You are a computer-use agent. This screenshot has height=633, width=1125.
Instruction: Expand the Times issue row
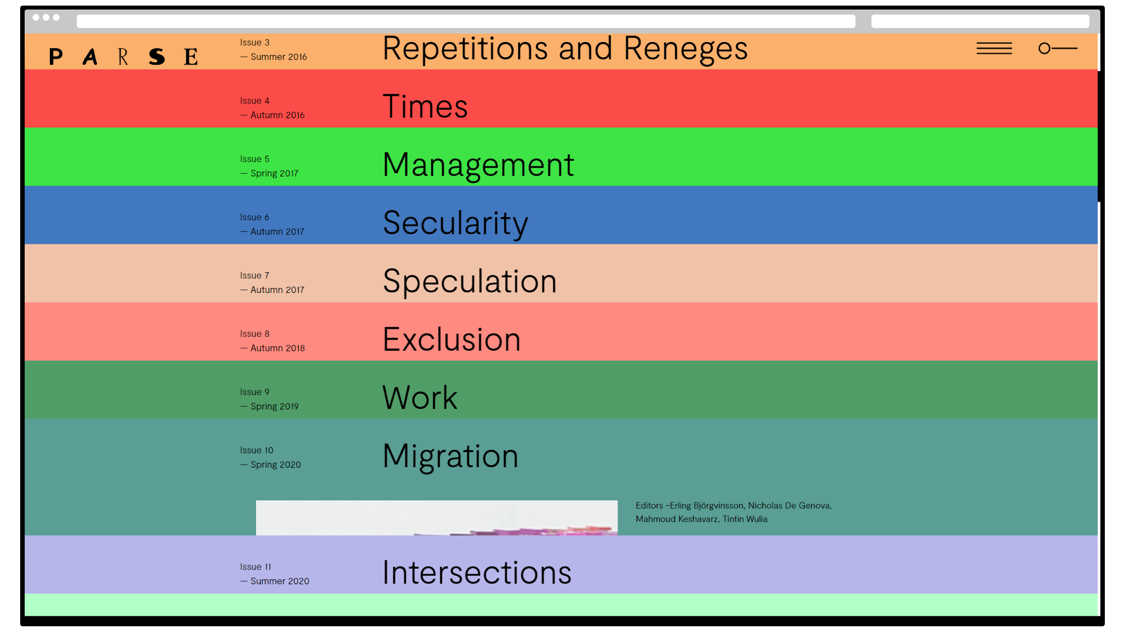425,106
